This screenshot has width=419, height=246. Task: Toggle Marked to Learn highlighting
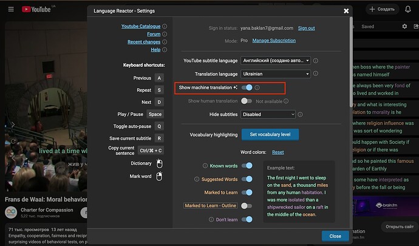[x=247, y=193]
